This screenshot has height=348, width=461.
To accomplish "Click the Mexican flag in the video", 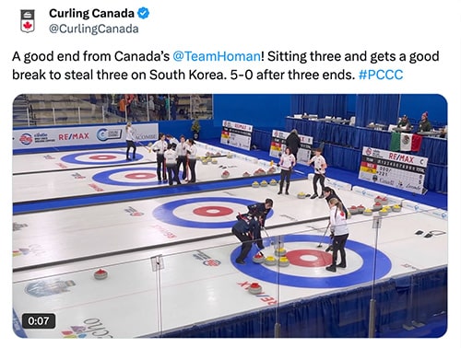I will coord(407,142).
